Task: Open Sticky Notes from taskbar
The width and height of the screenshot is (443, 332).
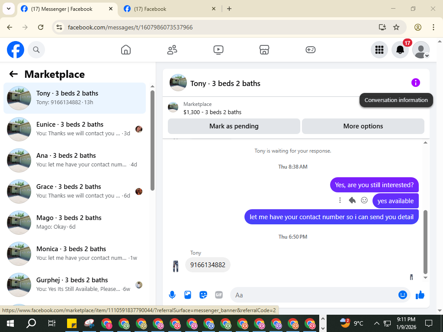Action: tap(72, 323)
